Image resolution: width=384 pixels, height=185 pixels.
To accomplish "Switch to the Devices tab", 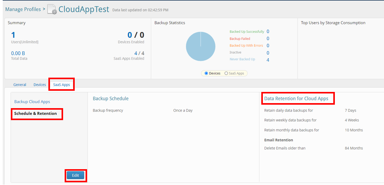I will pyautogui.click(x=39, y=85).
